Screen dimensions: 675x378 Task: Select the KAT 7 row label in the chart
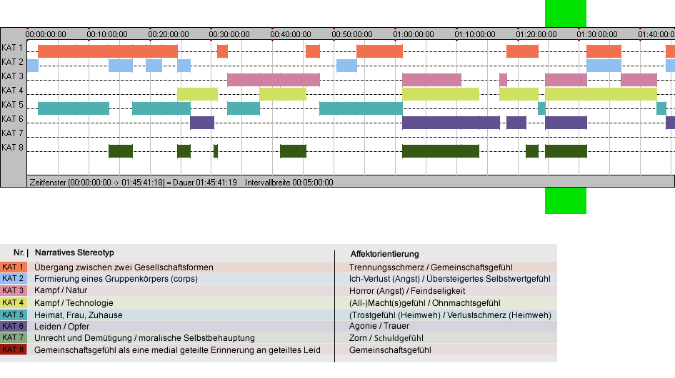click(x=12, y=133)
